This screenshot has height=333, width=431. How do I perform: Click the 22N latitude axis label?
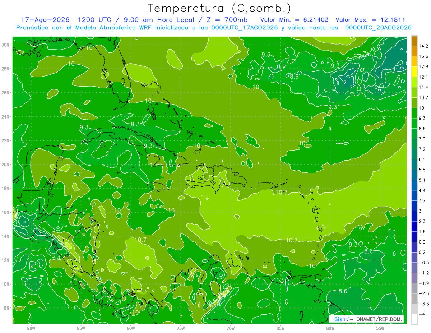pyautogui.click(x=6, y=140)
